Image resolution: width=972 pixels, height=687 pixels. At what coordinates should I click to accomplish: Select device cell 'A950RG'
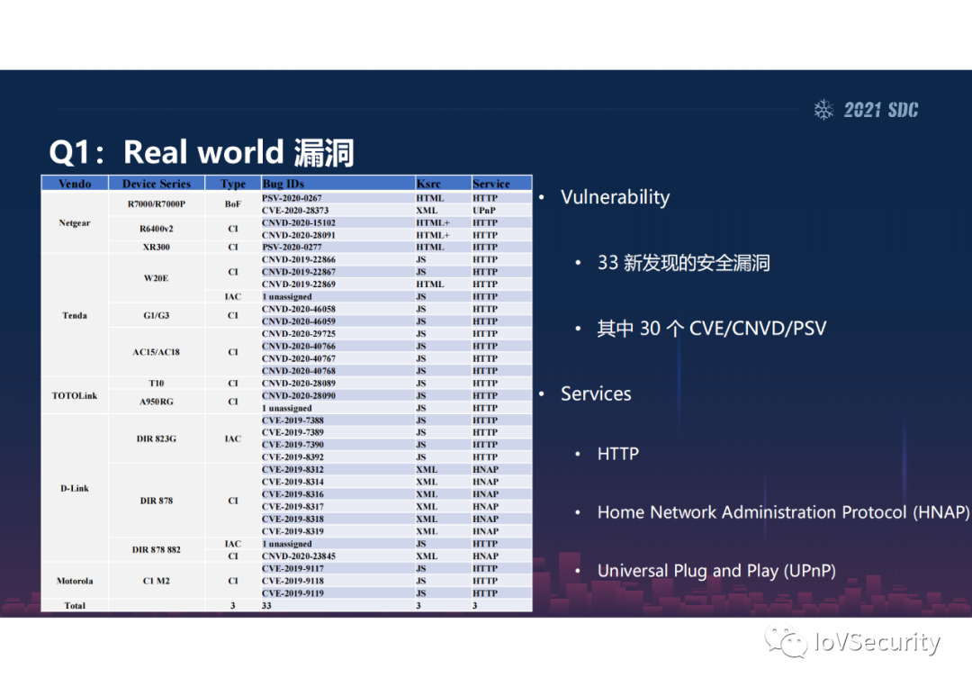pos(157,402)
